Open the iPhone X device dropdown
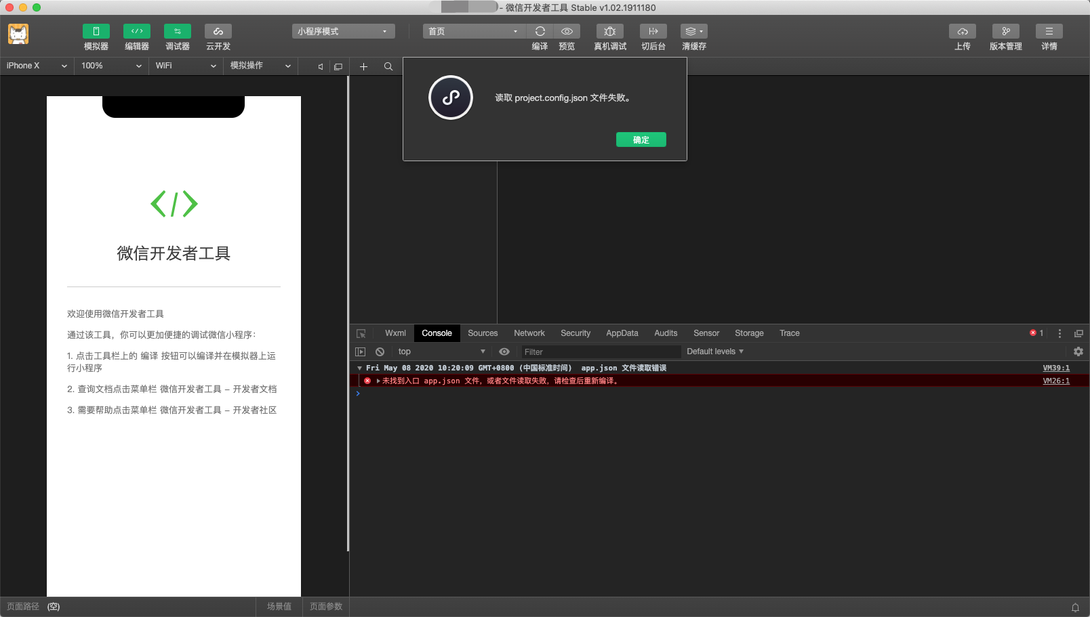 coord(37,66)
